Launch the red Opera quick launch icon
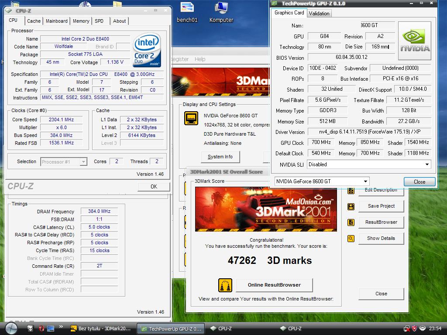447x335 pixels. tap(41, 328)
